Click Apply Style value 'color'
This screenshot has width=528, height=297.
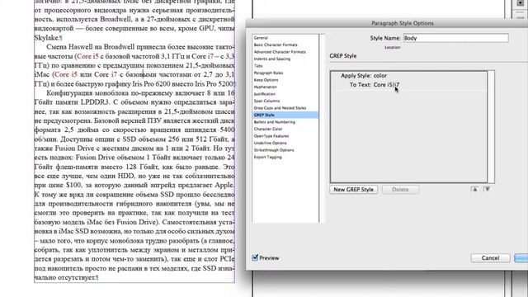(380, 76)
